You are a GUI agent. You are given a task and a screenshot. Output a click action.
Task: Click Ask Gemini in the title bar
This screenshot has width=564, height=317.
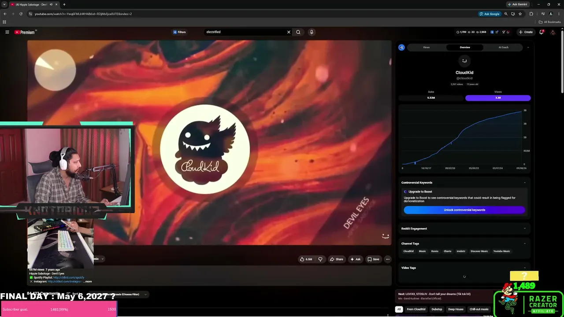tap(518, 4)
